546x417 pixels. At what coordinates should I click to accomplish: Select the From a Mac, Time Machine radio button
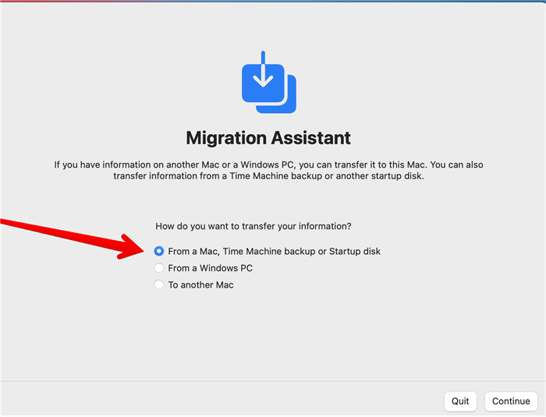159,252
